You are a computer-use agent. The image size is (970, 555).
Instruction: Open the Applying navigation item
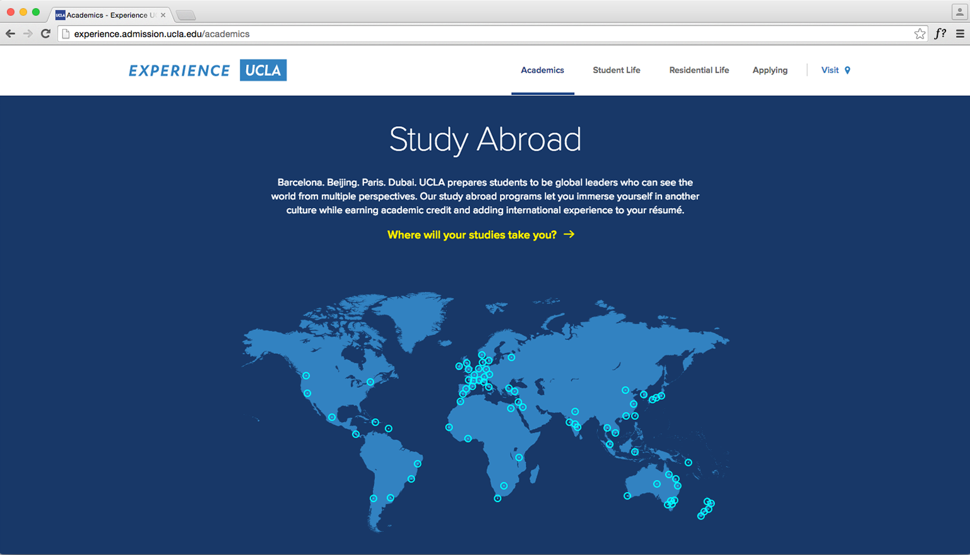point(770,70)
